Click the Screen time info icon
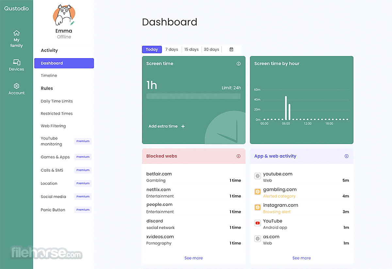Screen dimensions: 392x269 coord(238,64)
